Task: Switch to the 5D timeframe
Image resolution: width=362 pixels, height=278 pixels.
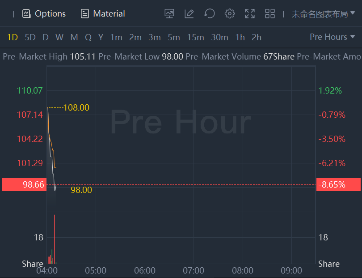Action: [x=30, y=38]
